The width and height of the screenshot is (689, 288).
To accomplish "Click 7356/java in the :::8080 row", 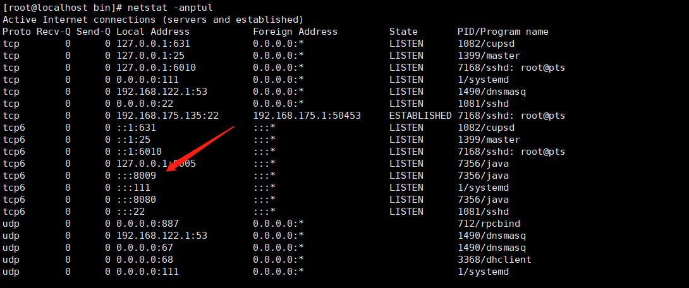I will pyautogui.click(x=483, y=200).
